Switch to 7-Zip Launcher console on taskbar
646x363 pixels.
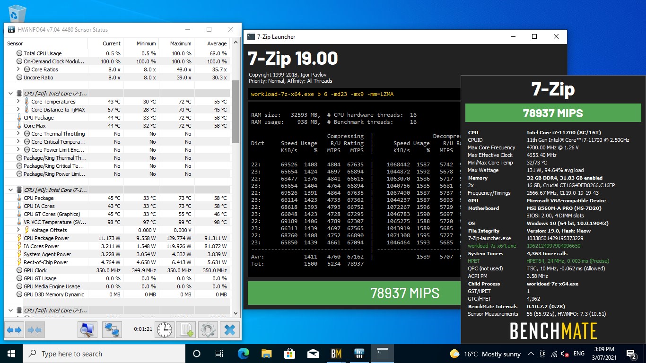click(x=383, y=354)
